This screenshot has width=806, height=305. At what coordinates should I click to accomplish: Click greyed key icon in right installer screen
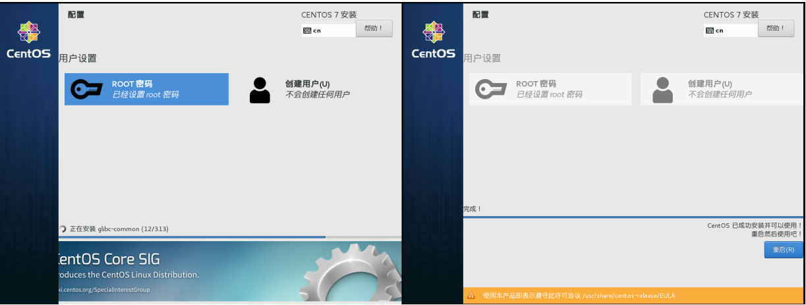[x=491, y=90]
